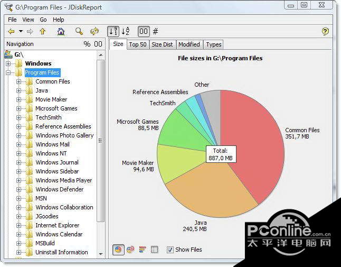Select the table view icon
The height and width of the screenshot is (267, 341).
click(155, 250)
